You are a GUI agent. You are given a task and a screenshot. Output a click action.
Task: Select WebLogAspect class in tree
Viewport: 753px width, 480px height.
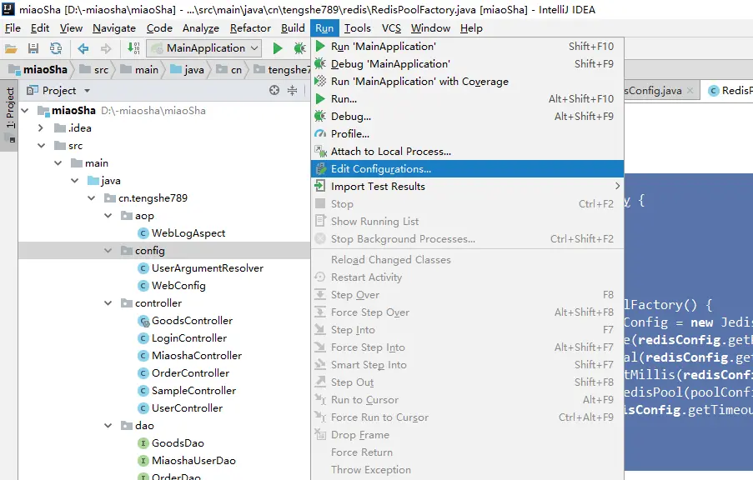click(x=182, y=233)
